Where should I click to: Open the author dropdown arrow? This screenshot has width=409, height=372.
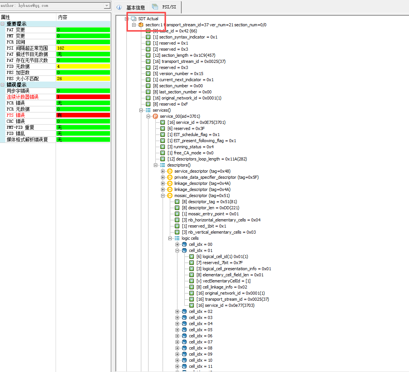107,5
